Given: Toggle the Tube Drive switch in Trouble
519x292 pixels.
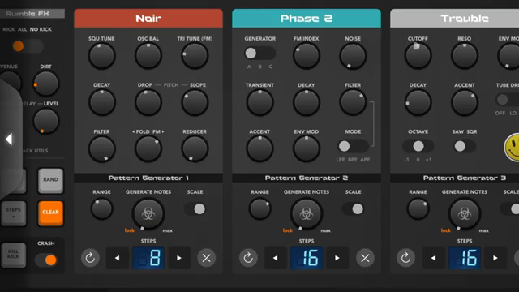Looking at the screenshot, I should [x=507, y=99].
